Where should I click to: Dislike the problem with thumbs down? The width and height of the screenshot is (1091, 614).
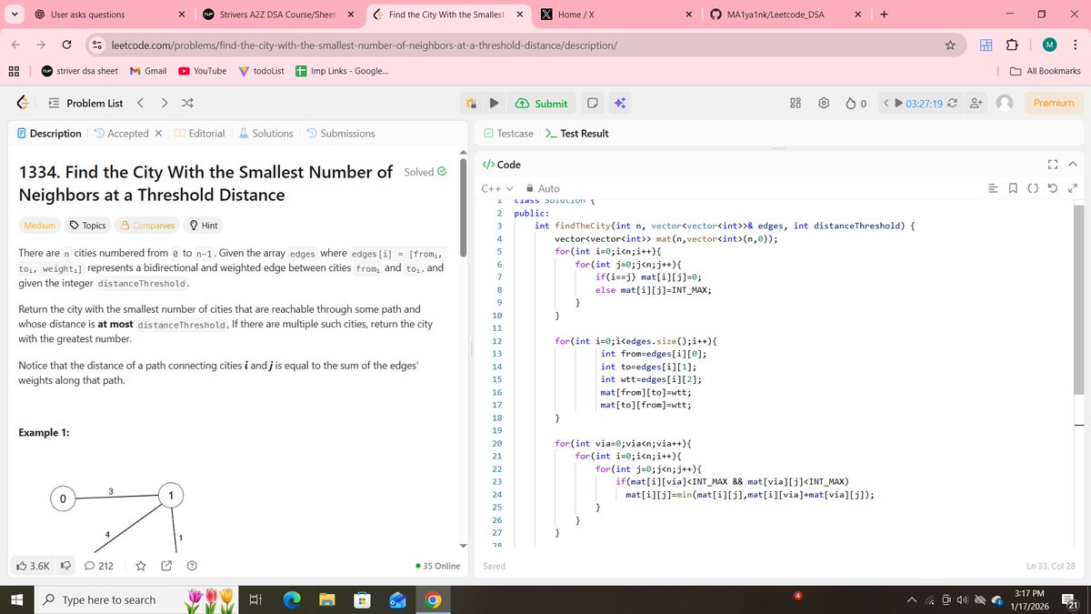point(65,566)
